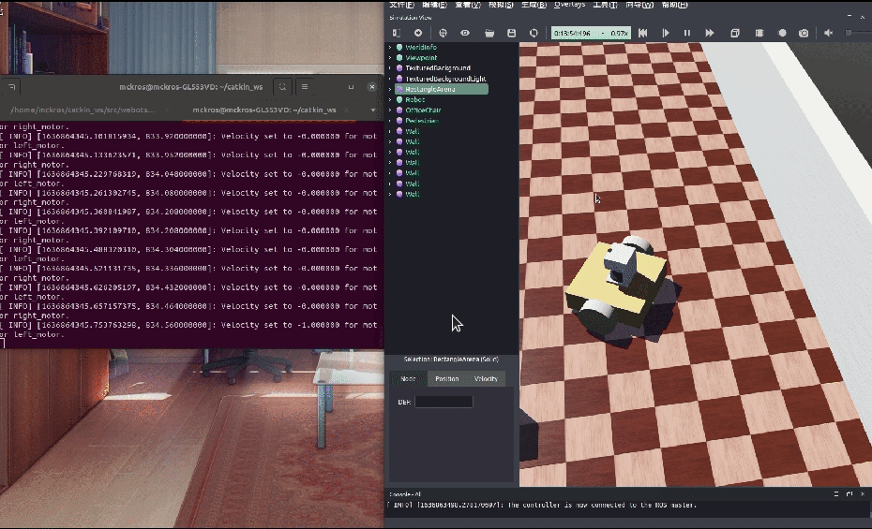Viewport: 872px width, 529px height.
Task: Open the terminal hamburger menu
Action: (305, 86)
